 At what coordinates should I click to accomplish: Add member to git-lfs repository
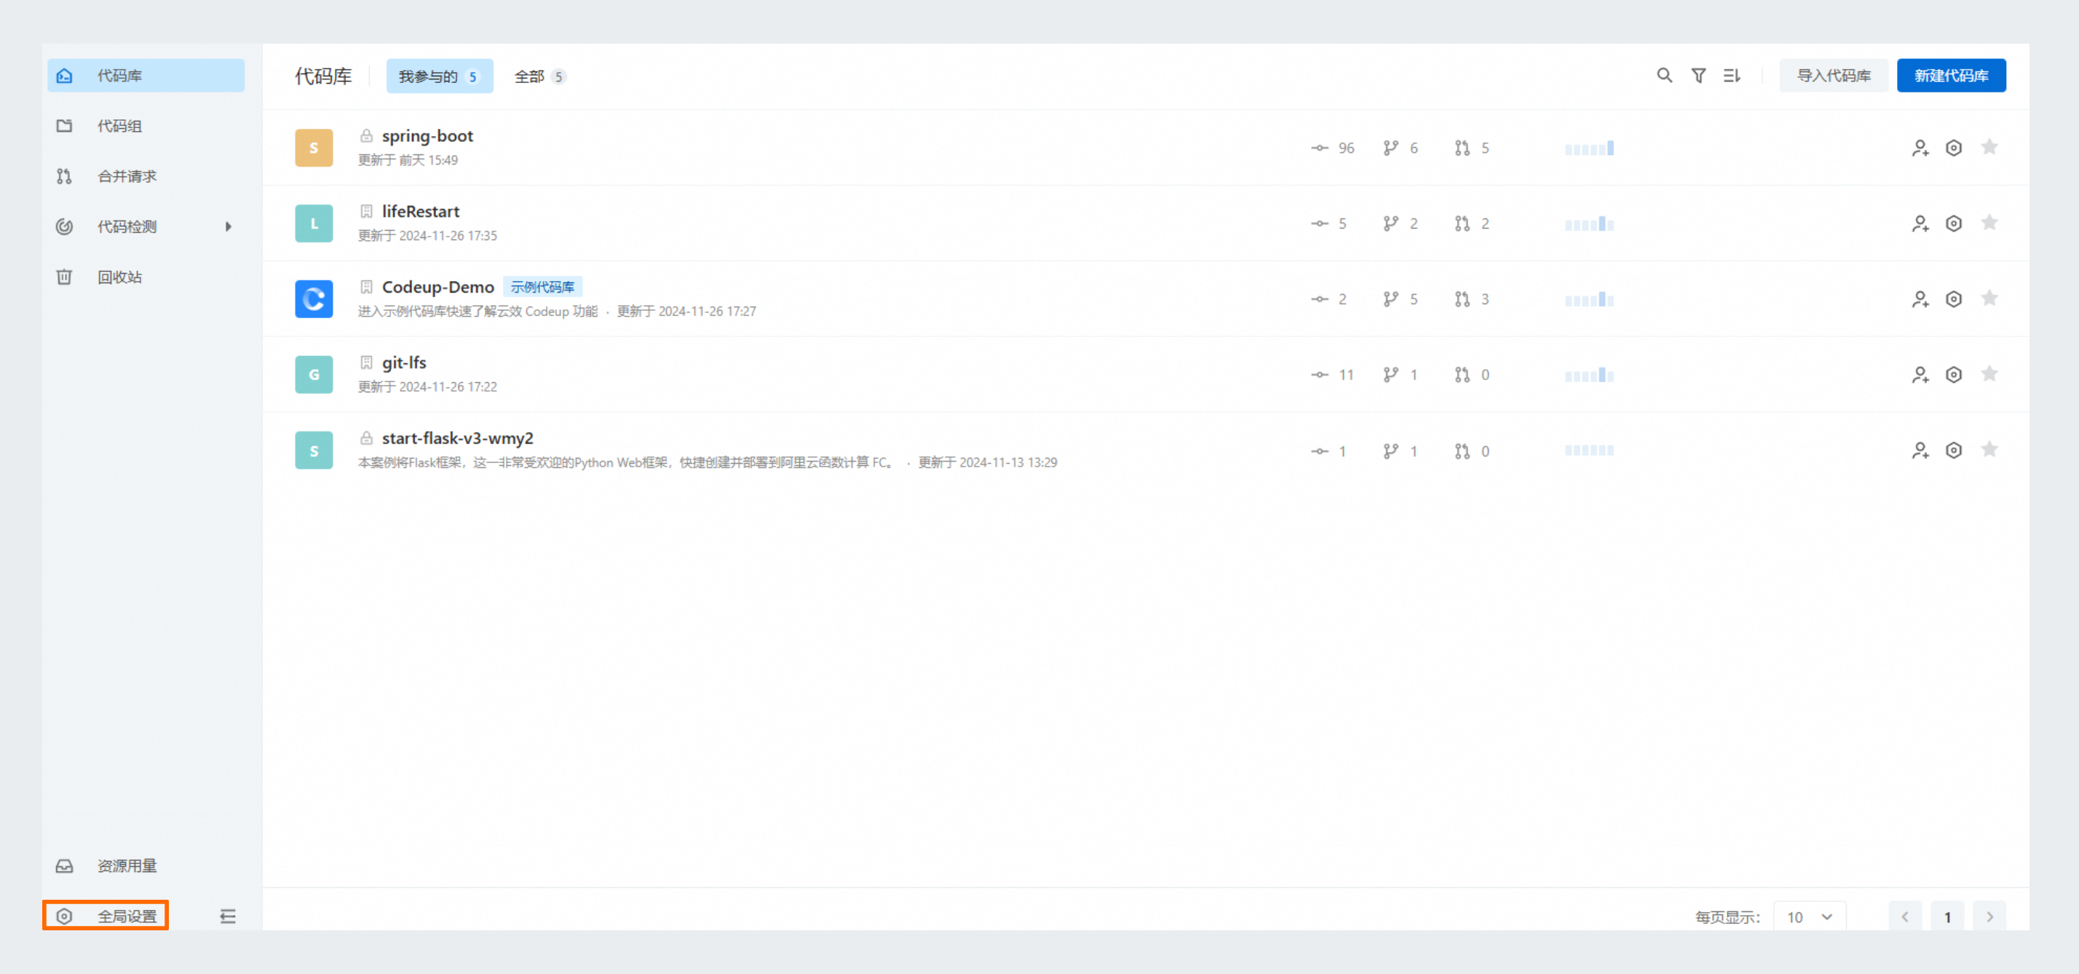click(1920, 375)
